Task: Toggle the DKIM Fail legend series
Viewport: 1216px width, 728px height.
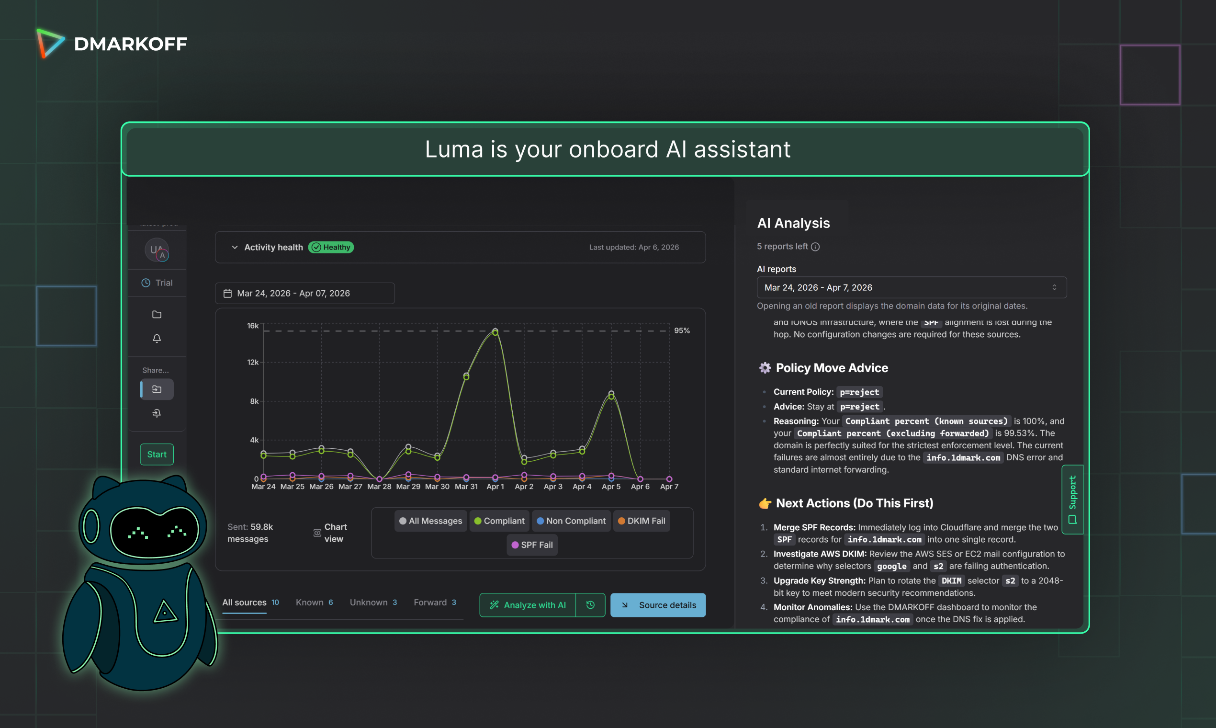Action: point(641,521)
